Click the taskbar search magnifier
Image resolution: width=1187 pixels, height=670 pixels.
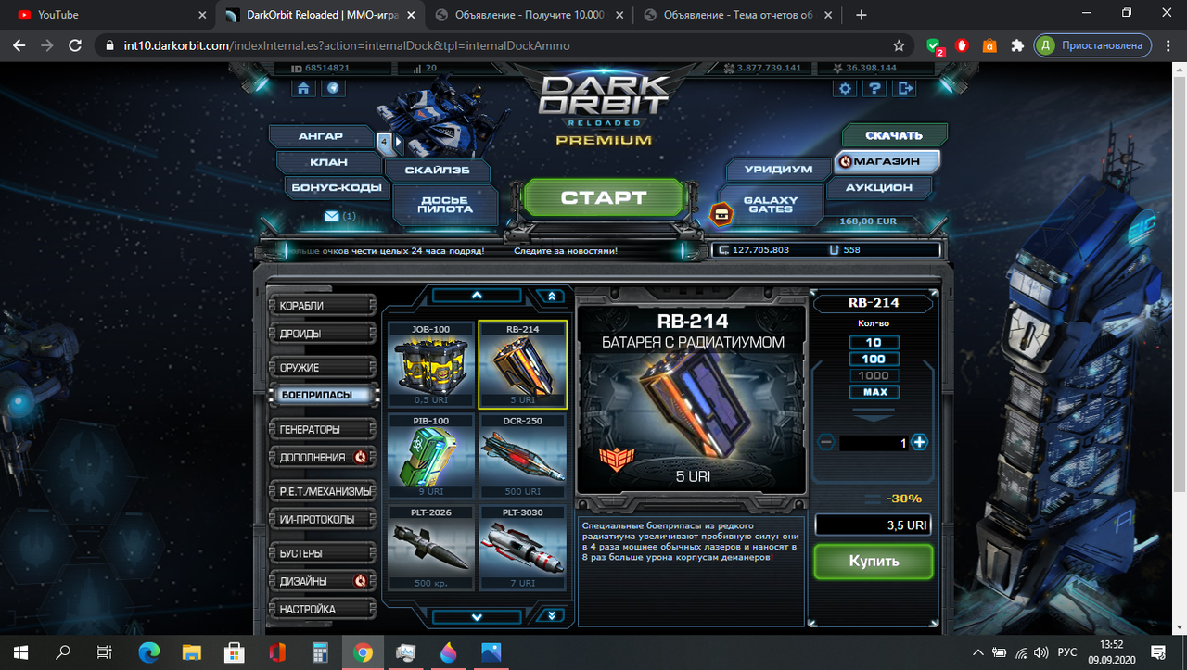click(63, 652)
